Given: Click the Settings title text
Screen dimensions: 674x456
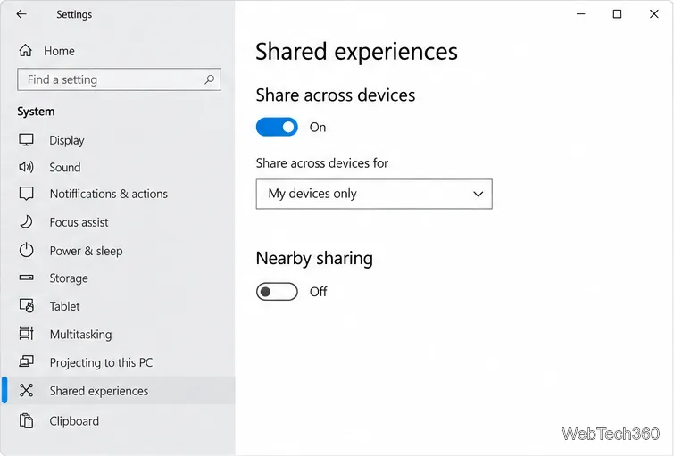Looking at the screenshot, I should tap(74, 14).
